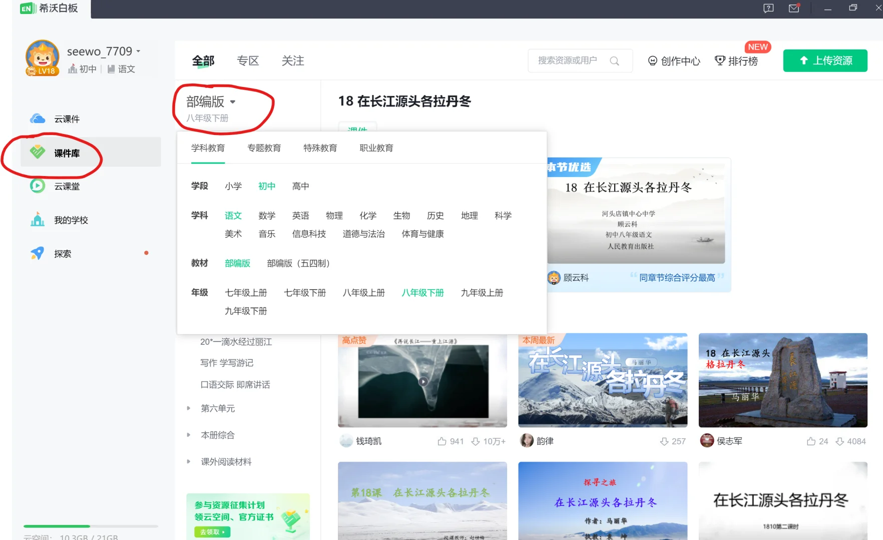Choose 历史 as the subject filter

434,215
